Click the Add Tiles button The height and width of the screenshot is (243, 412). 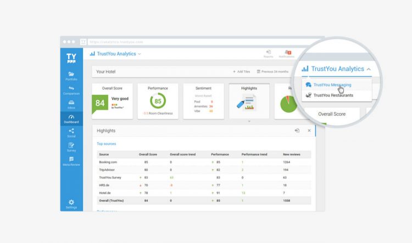[x=241, y=72]
